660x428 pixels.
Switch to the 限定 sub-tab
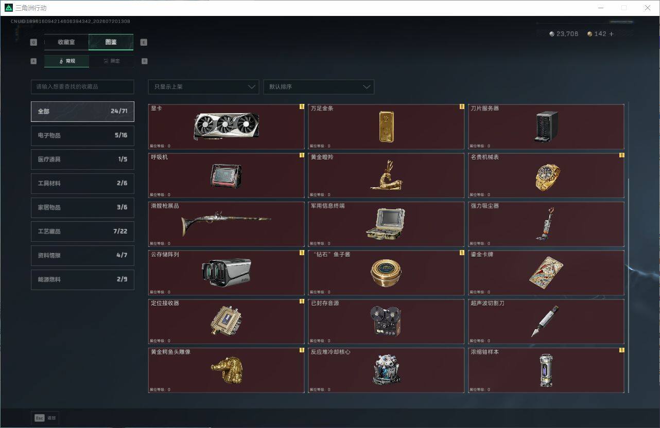tap(111, 61)
